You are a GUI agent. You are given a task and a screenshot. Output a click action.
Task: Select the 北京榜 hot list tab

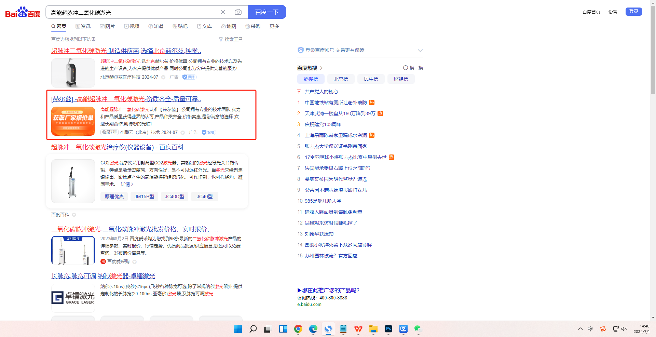tap(341, 79)
